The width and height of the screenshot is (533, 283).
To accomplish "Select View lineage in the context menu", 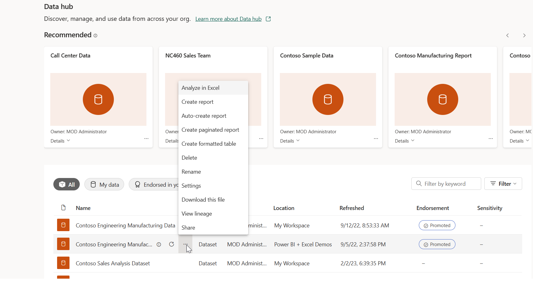I will [197, 214].
